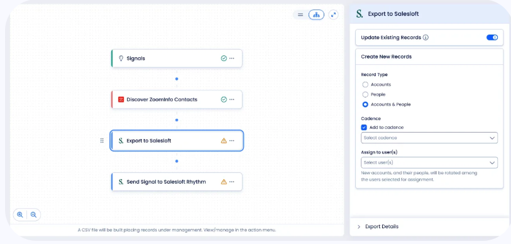Click warning triangle on Send Signal node

[x=224, y=182]
